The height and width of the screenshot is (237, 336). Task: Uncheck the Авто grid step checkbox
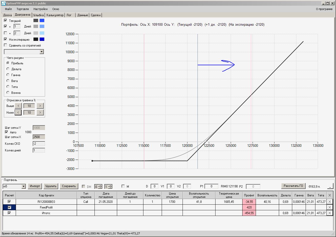pyautogui.click(x=6, y=132)
